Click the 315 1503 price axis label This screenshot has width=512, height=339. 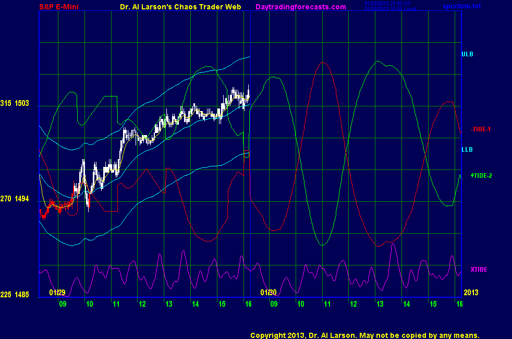click(15, 103)
